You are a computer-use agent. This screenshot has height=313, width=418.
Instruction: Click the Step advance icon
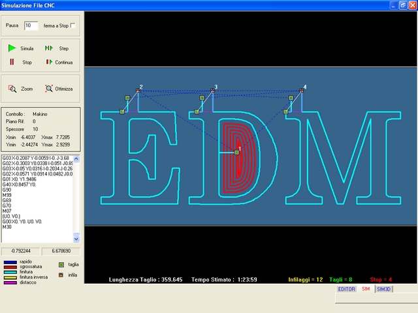click(x=48, y=48)
